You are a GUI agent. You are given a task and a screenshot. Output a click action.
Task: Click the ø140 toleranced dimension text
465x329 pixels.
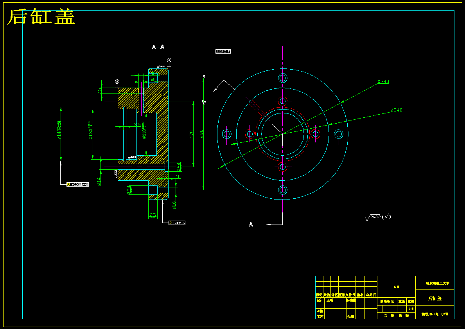pyautogui.click(x=59, y=130)
